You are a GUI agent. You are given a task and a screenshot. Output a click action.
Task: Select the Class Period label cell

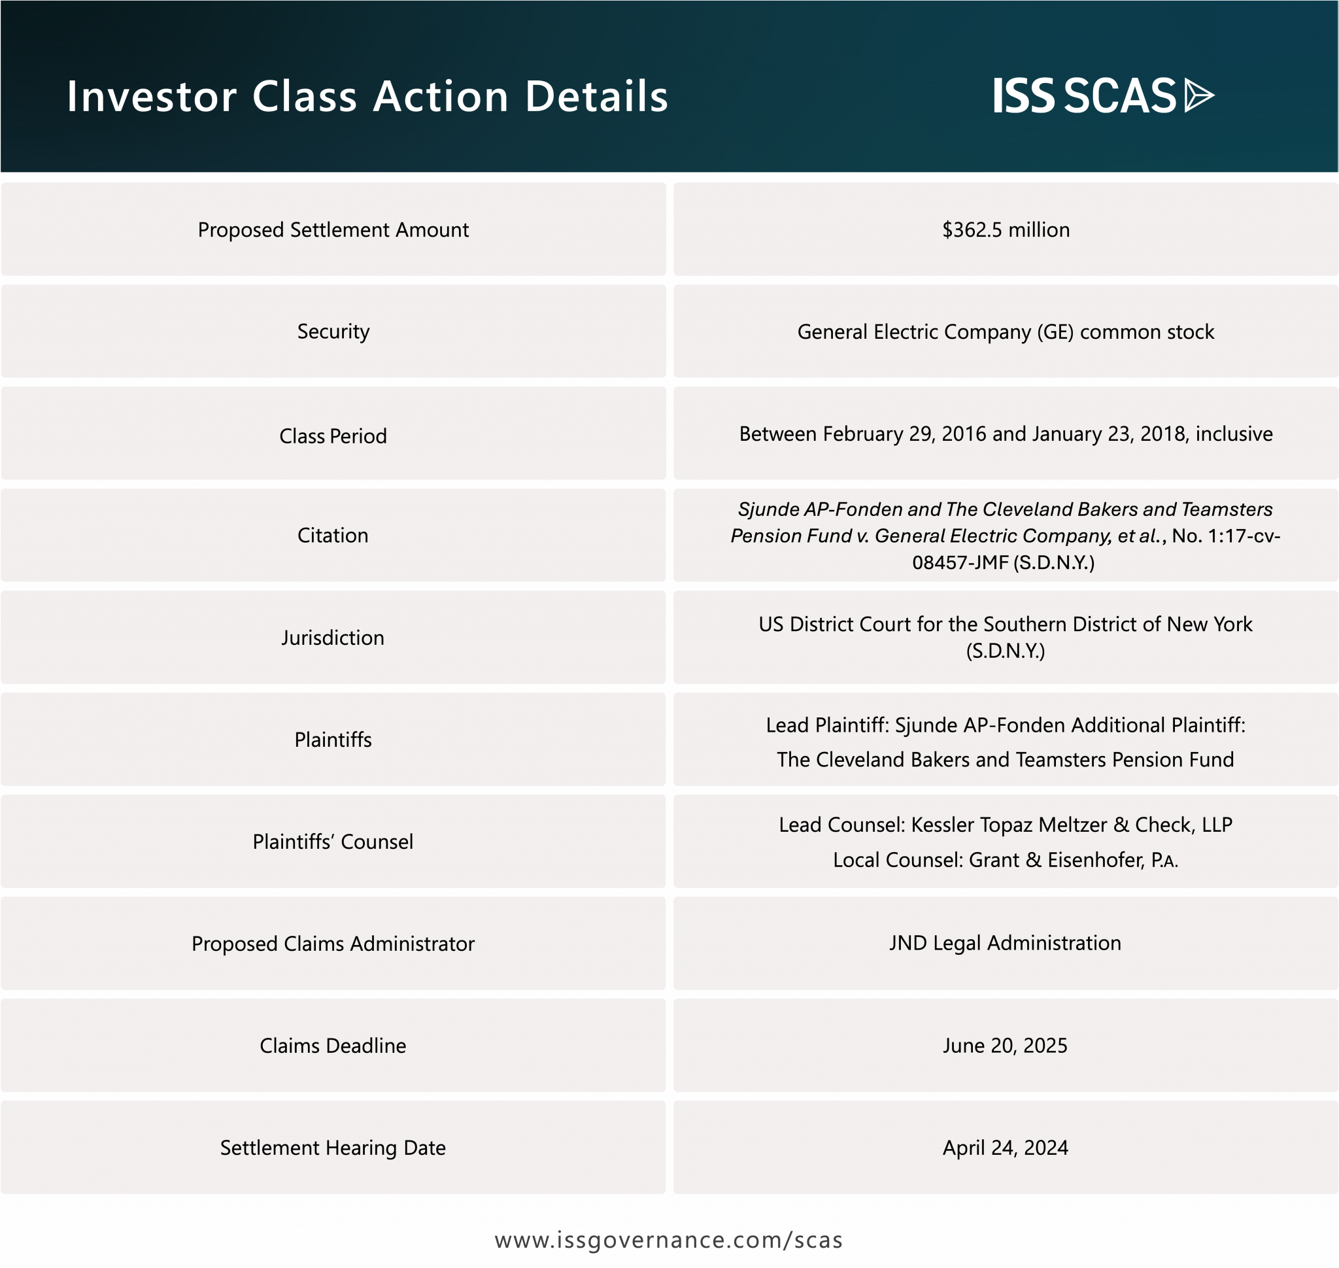point(333,436)
